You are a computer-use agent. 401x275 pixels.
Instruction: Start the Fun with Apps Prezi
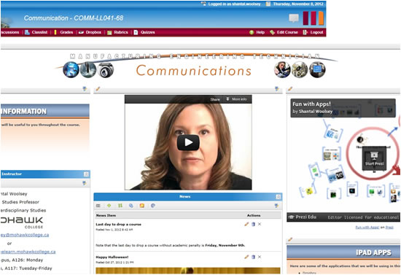(374, 158)
